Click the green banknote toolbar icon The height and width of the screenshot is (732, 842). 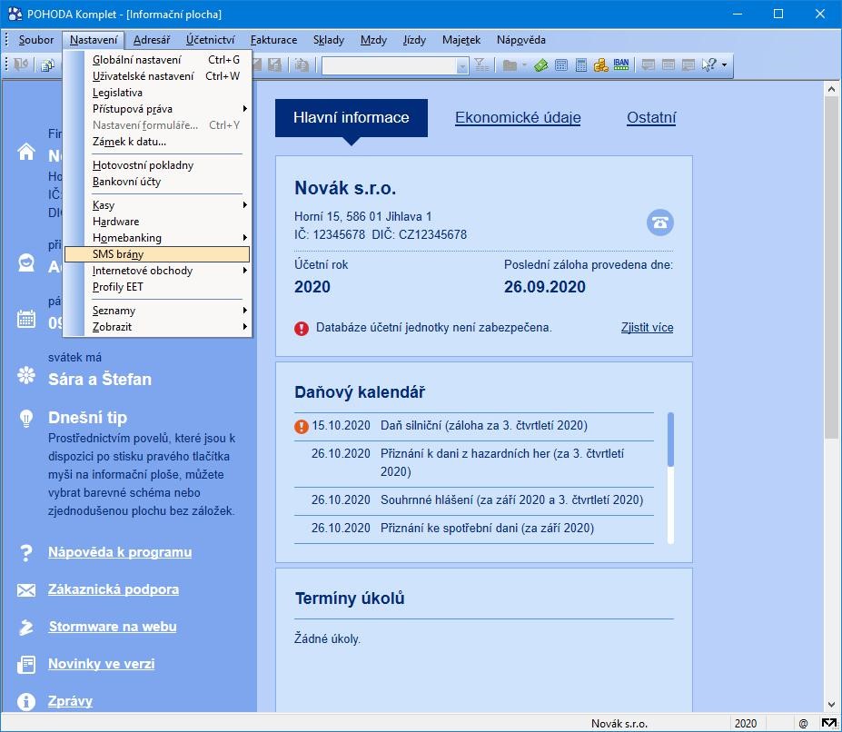[540, 65]
